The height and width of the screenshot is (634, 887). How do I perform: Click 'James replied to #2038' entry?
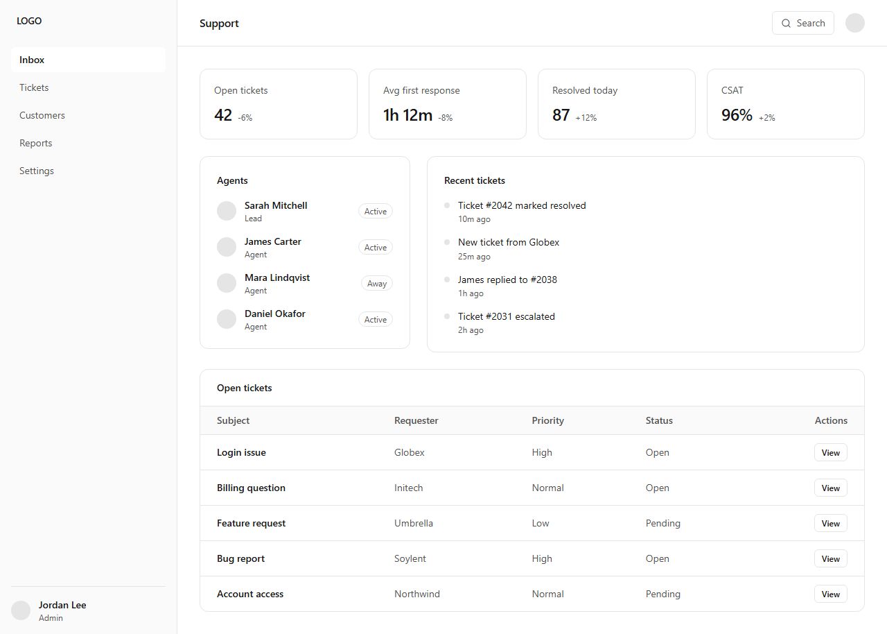(507, 280)
